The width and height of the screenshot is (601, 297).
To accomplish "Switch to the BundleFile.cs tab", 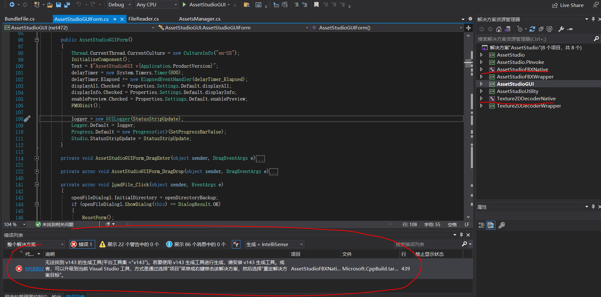I will point(20,19).
